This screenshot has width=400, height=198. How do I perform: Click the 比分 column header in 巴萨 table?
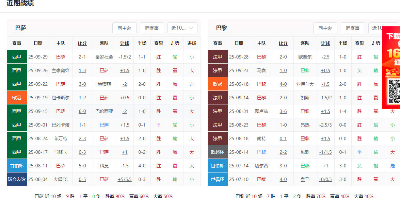(x=82, y=43)
